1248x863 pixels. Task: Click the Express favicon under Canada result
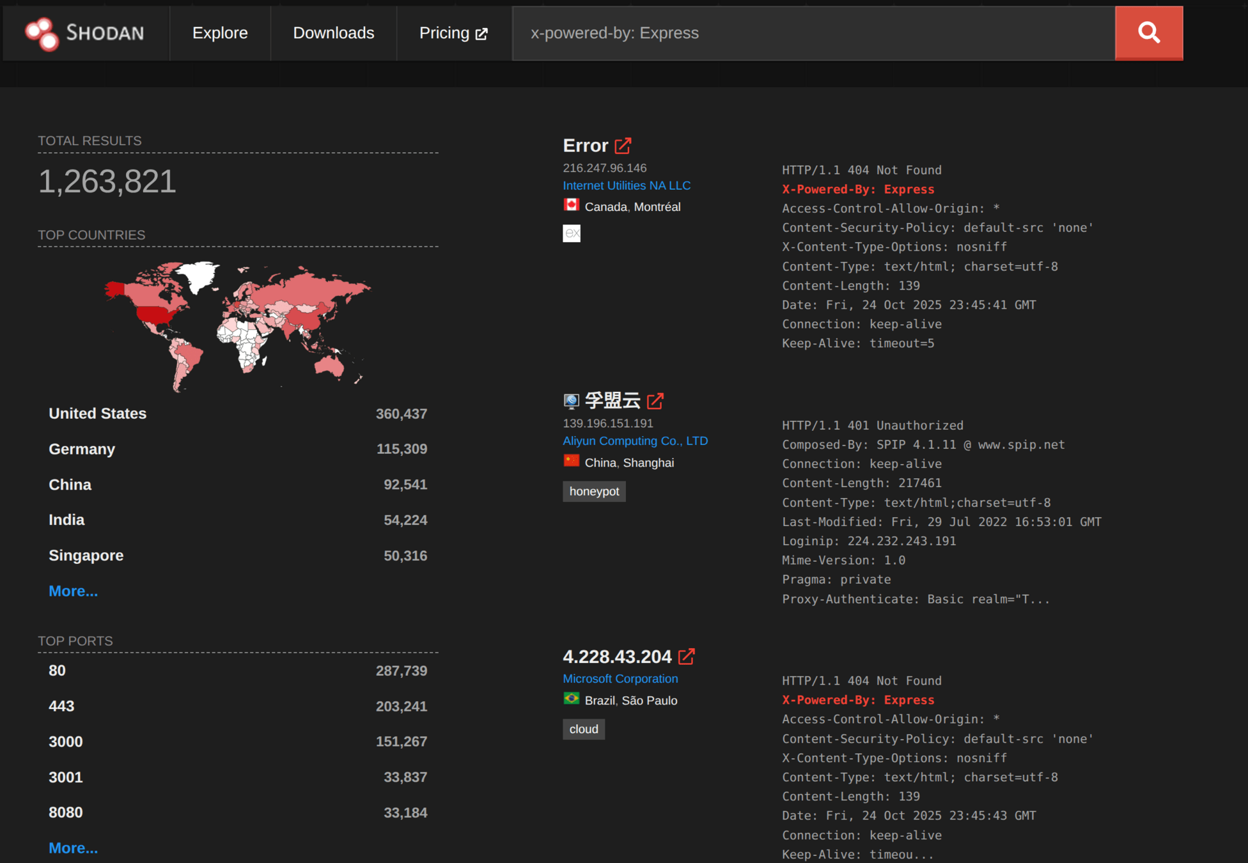[x=572, y=233]
